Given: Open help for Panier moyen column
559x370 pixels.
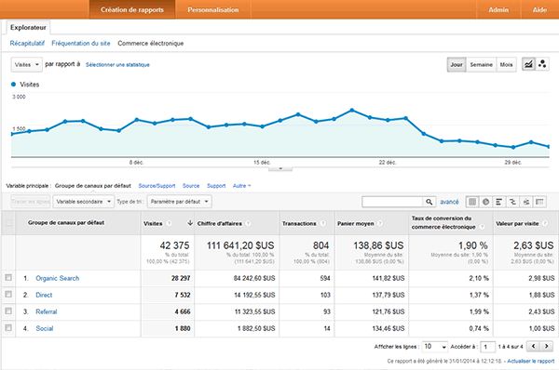Looking at the screenshot, I should tap(380, 223).
